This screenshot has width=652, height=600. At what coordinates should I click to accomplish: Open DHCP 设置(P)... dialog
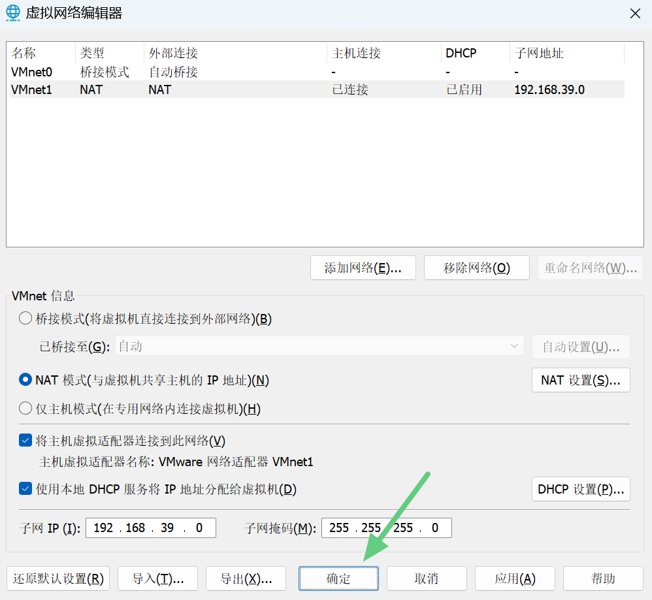581,489
